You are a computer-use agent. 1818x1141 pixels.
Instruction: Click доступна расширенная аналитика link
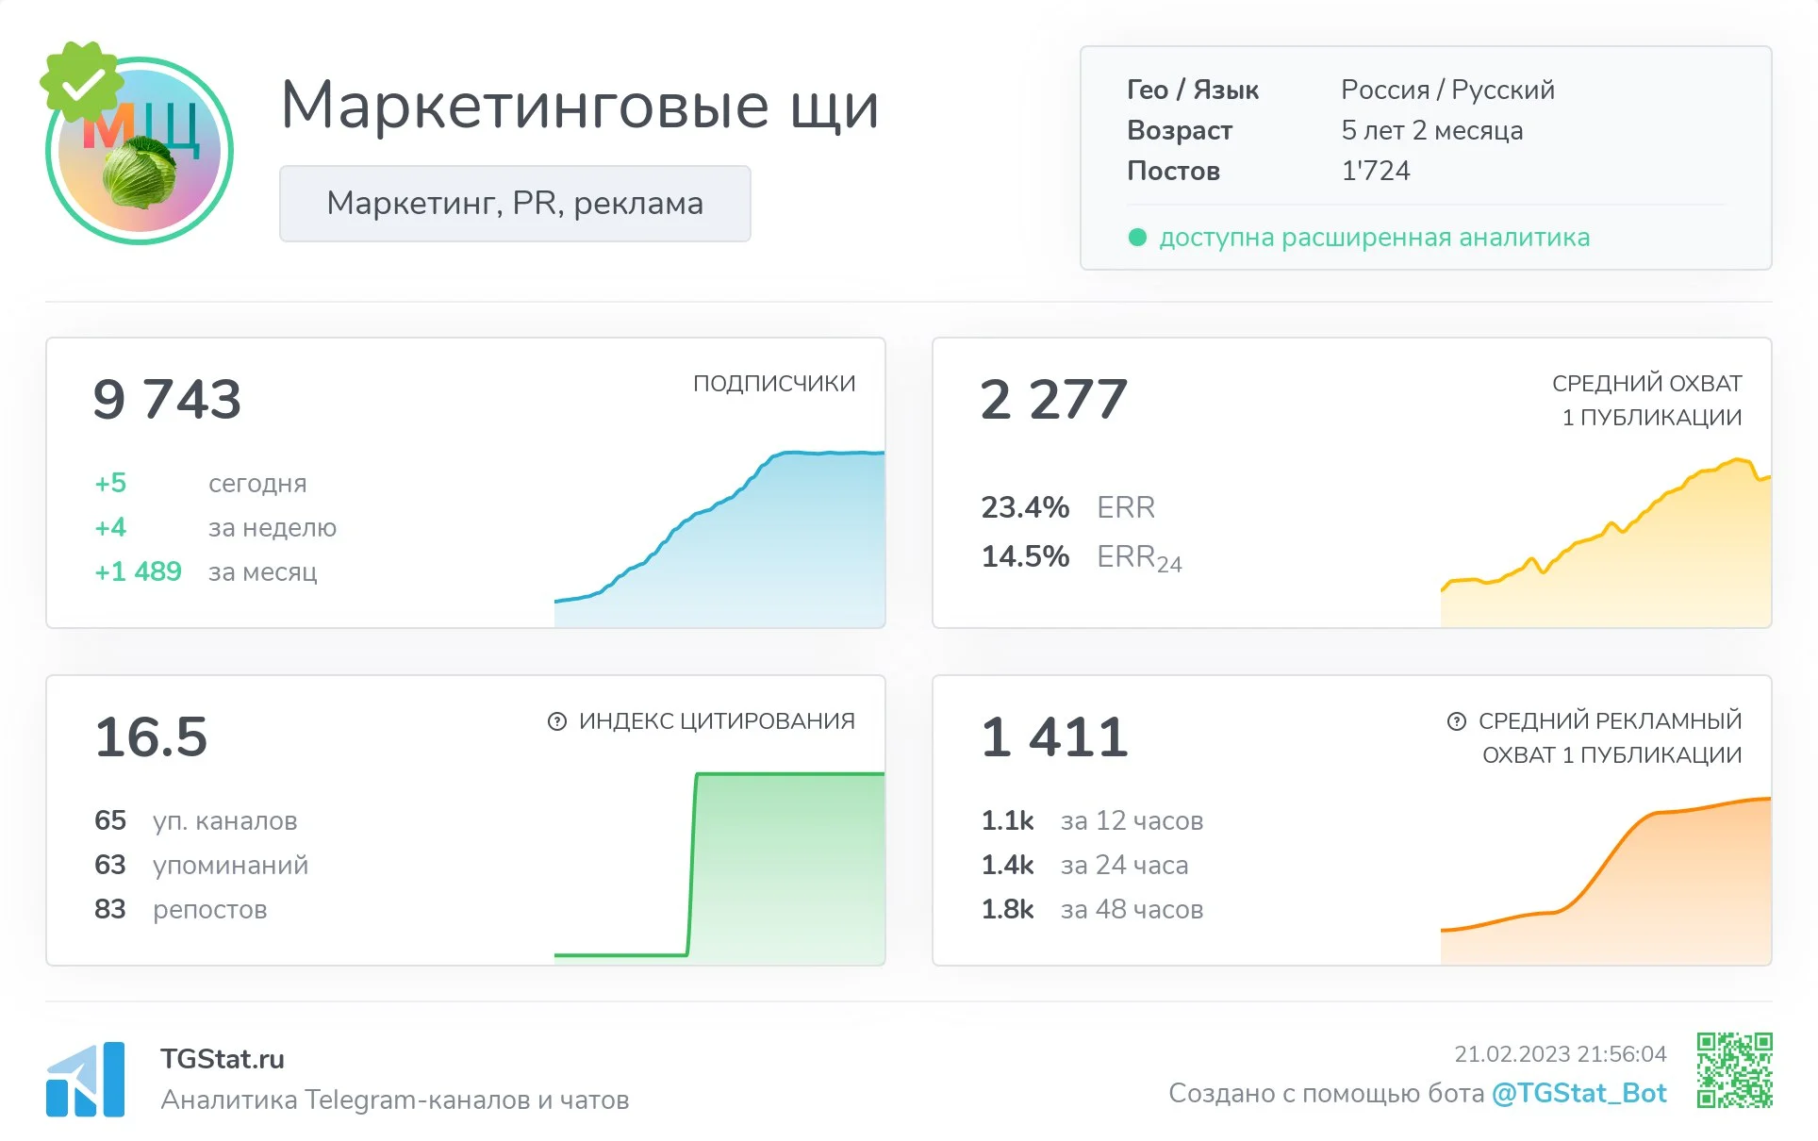[1374, 238]
